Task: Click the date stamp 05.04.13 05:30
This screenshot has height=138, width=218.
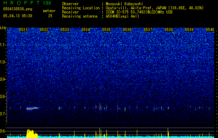Action: point(18,16)
